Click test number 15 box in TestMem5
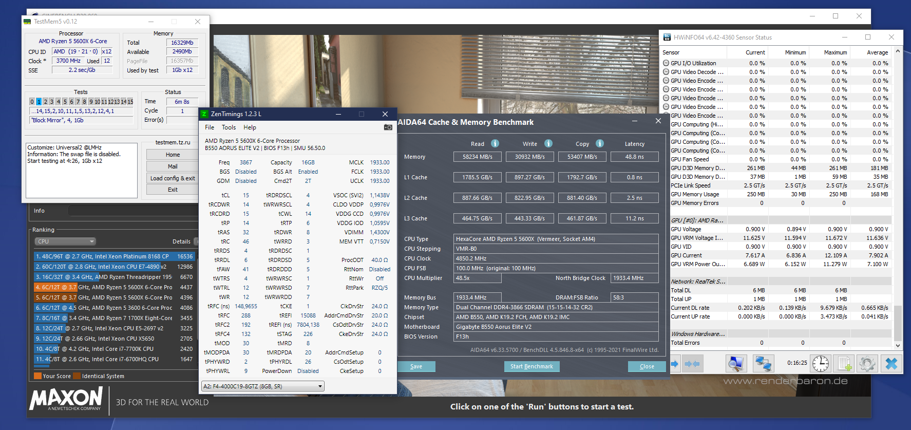The width and height of the screenshot is (911, 430). [130, 102]
